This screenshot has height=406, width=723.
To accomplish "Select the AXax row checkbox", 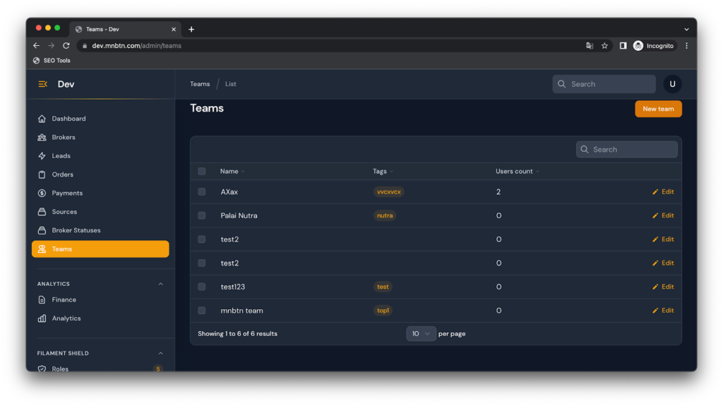I will coord(202,192).
